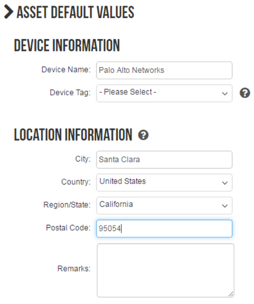
Task: Click the Location Information help icon
Action: [143, 135]
